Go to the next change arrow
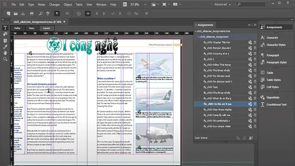Viewport: 295px width, 166px height. (104, 14)
